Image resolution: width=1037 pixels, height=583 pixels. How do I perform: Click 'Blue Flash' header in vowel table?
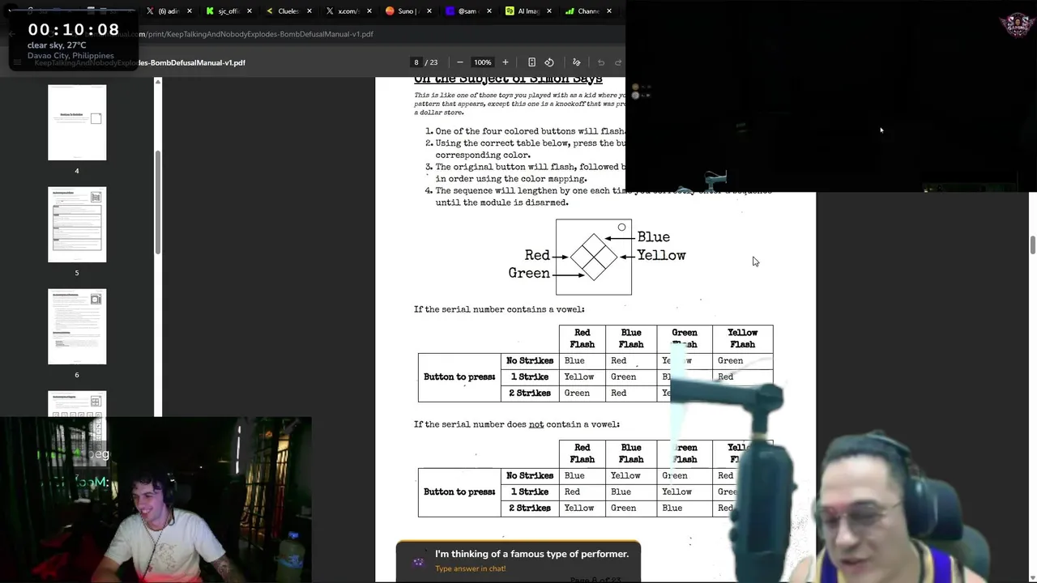point(631,338)
